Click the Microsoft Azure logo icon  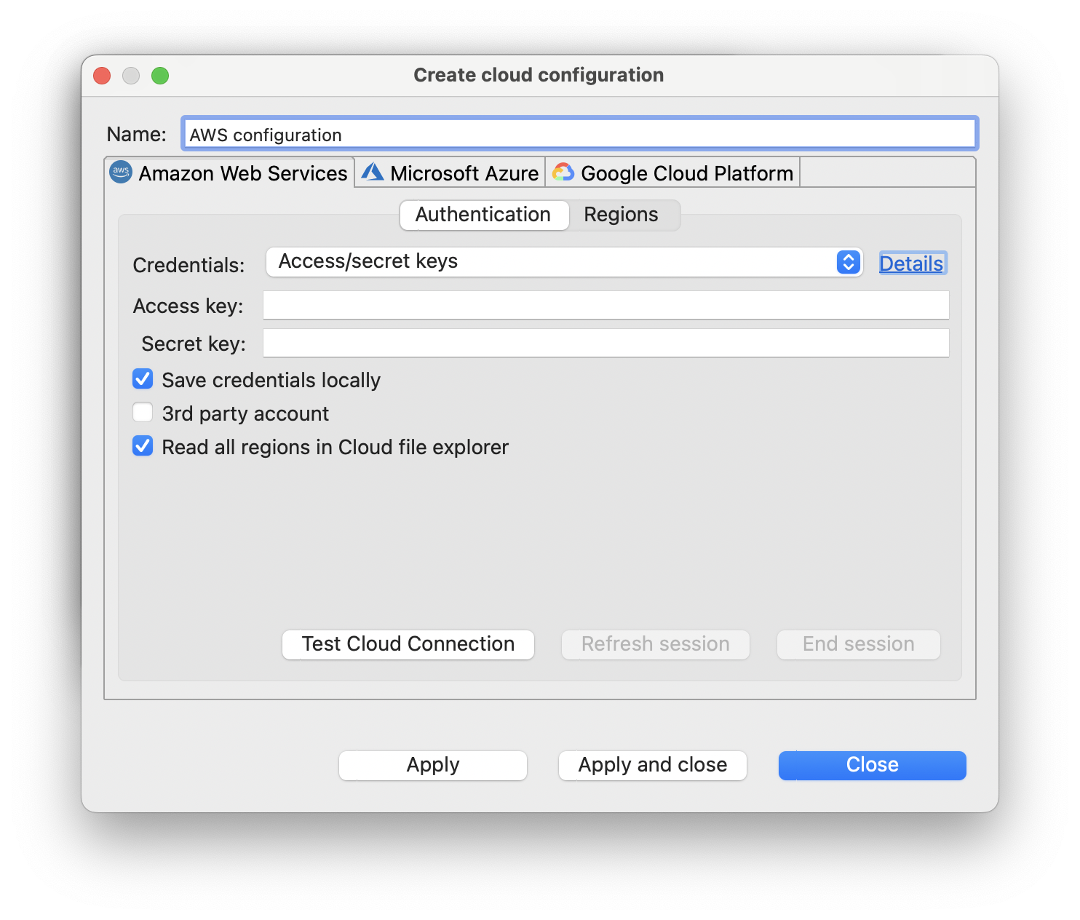coord(373,172)
